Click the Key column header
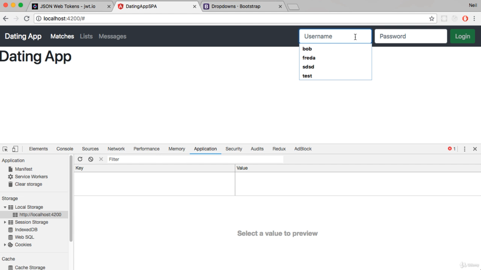 point(154,168)
